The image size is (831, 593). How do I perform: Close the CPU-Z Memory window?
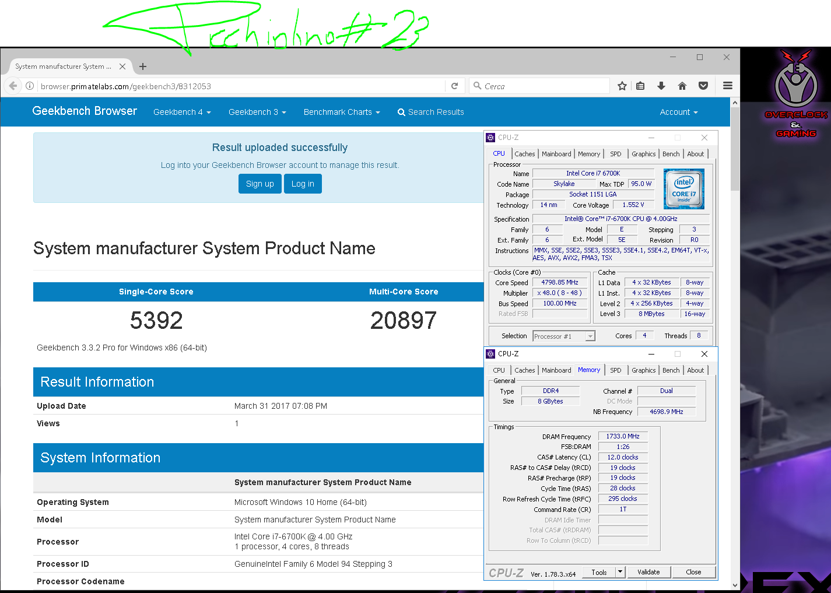[x=704, y=354]
